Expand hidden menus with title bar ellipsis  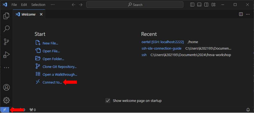(53, 5)
